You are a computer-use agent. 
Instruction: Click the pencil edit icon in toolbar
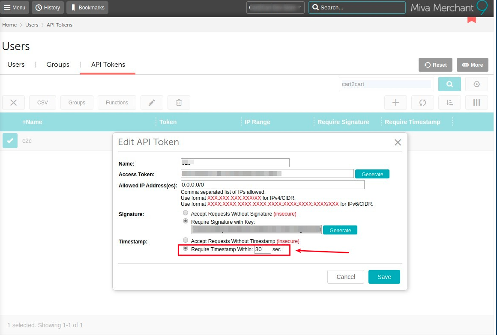152,103
